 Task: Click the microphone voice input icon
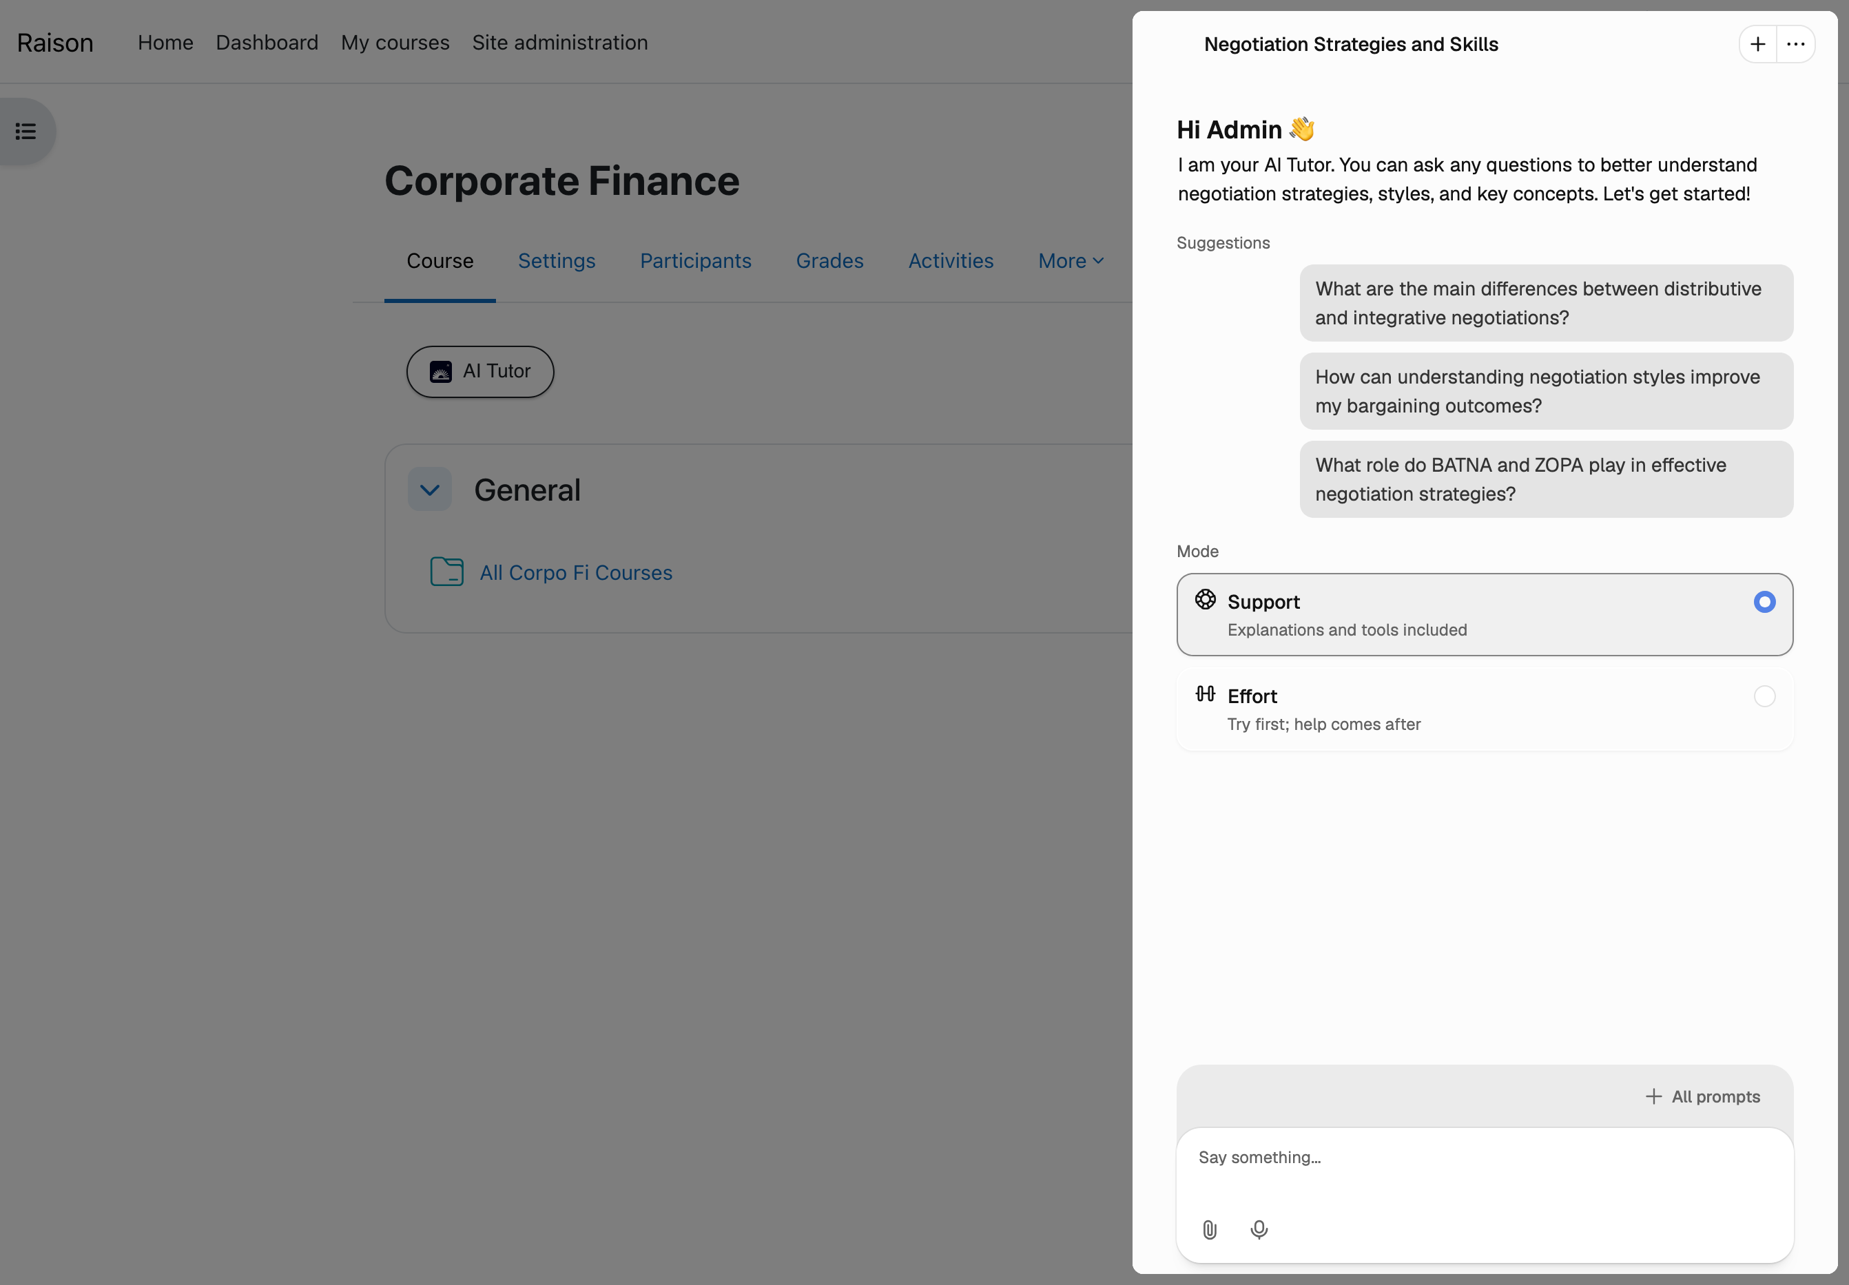pyautogui.click(x=1259, y=1229)
